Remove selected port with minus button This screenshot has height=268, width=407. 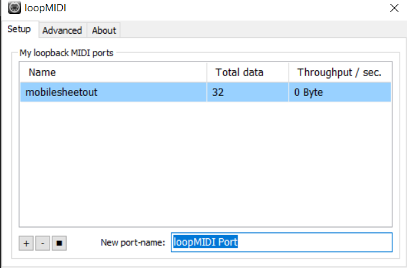tap(42, 243)
